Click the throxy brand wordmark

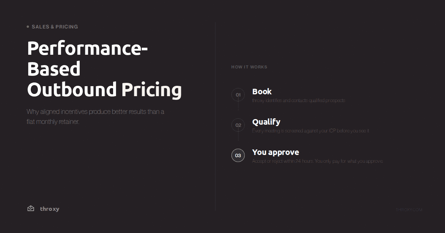pos(50,209)
